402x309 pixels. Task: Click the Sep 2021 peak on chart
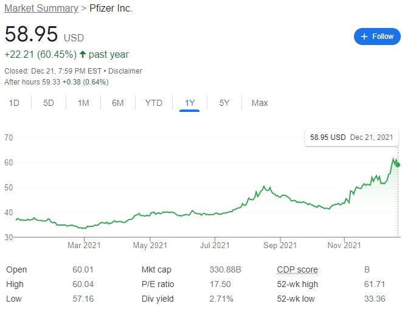(264, 186)
